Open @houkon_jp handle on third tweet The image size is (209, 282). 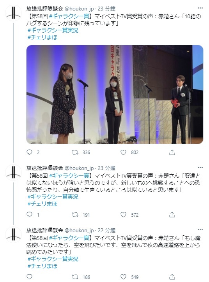click(x=79, y=230)
